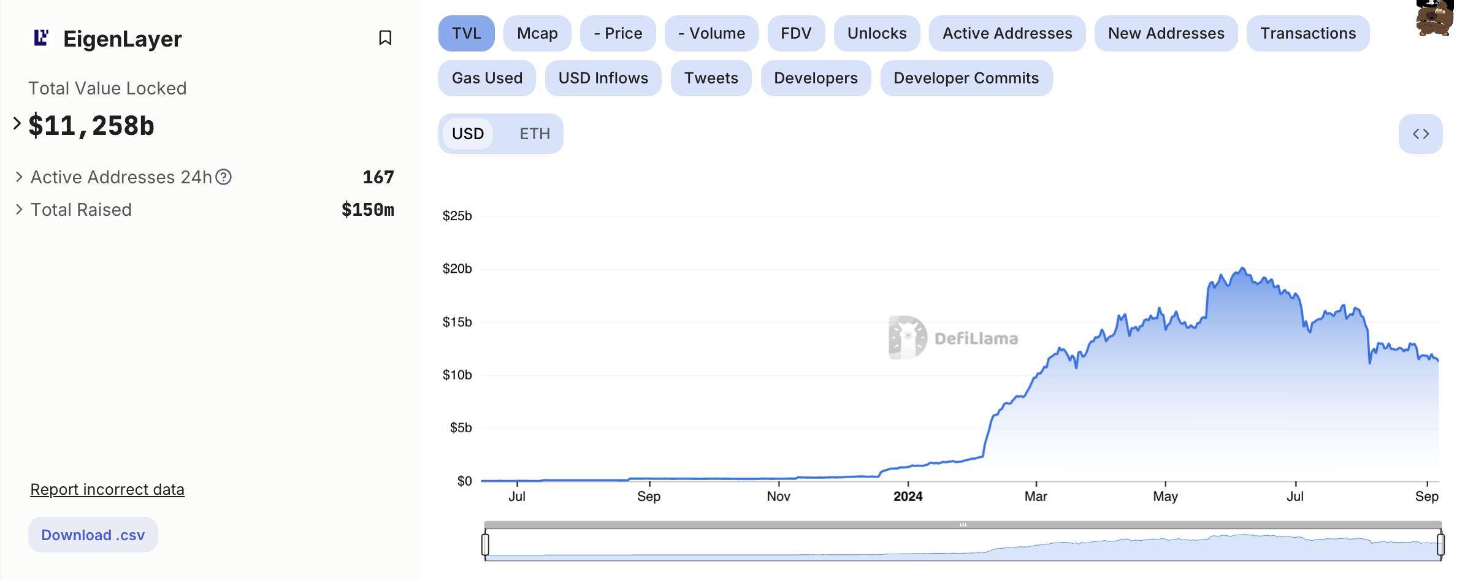Switch chart denomination to ETH

[x=535, y=134]
